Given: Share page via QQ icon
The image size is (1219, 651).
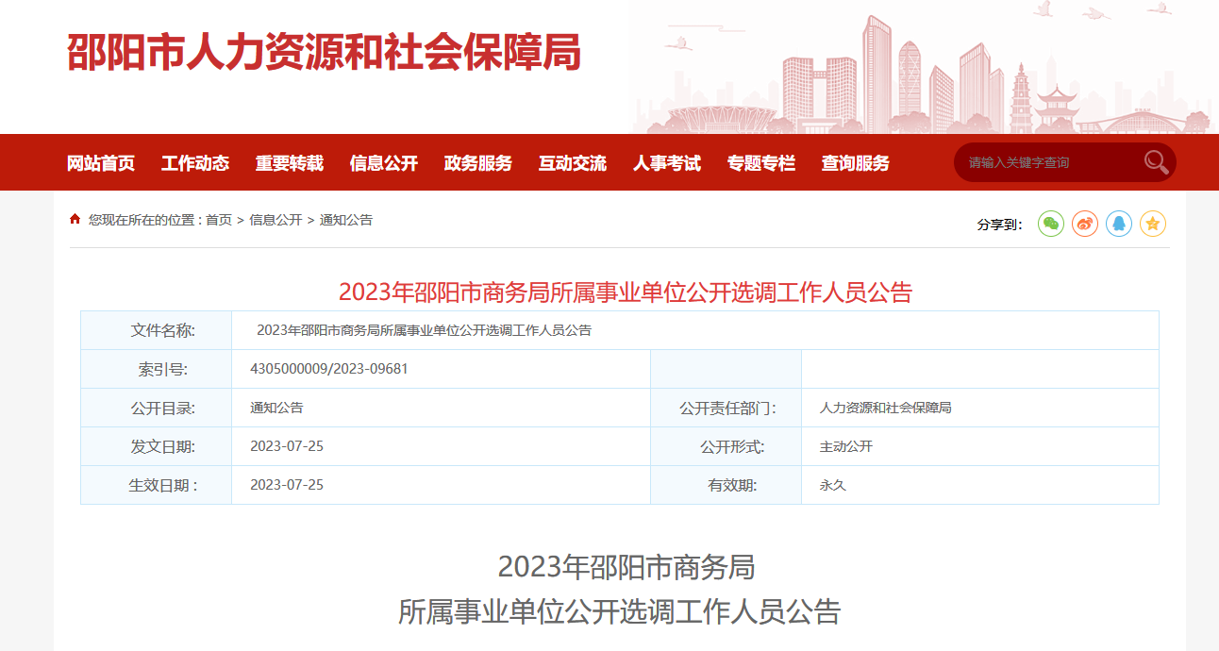Looking at the screenshot, I should [1119, 224].
